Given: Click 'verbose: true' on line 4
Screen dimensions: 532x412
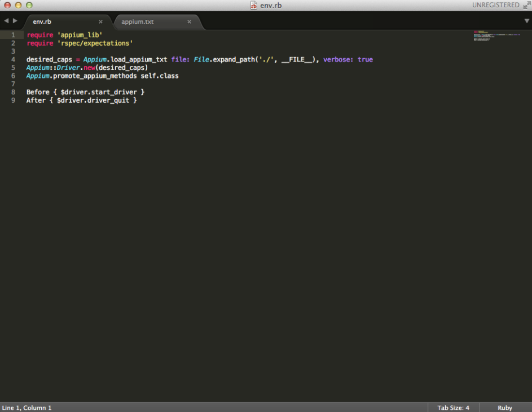Looking at the screenshot, I should [348, 59].
